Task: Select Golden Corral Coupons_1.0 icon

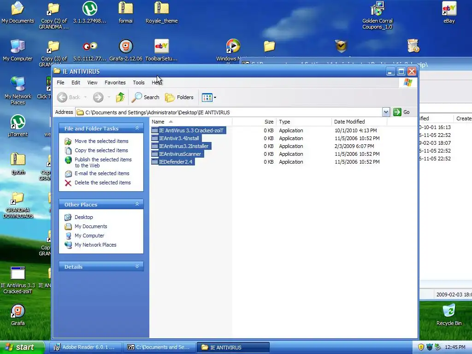Action: point(378,16)
